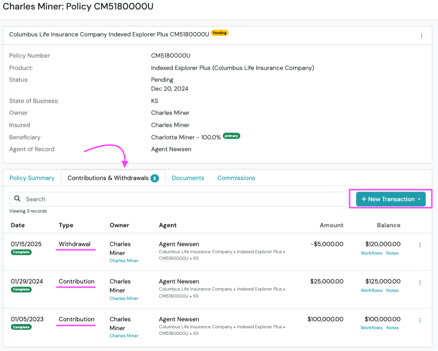Click Complete badge under 01/15/2025
438x351 pixels.
pyautogui.click(x=21, y=252)
